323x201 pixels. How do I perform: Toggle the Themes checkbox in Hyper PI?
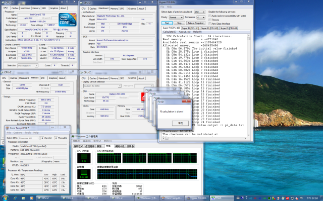210,20
